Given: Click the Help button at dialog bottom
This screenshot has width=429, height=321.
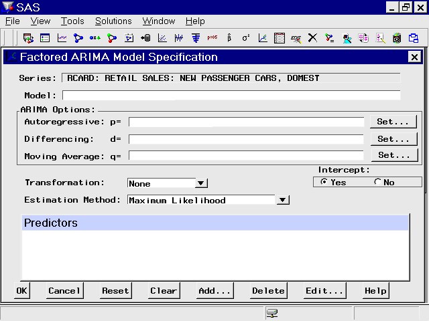Looking at the screenshot, I should click(375, 291).
